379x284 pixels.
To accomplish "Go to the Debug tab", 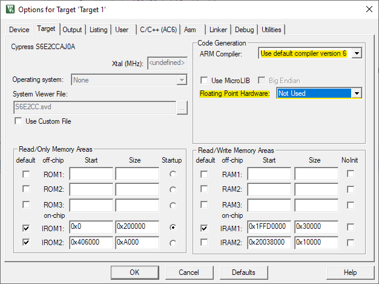I will pyautogui.click(x=244, y=30).
